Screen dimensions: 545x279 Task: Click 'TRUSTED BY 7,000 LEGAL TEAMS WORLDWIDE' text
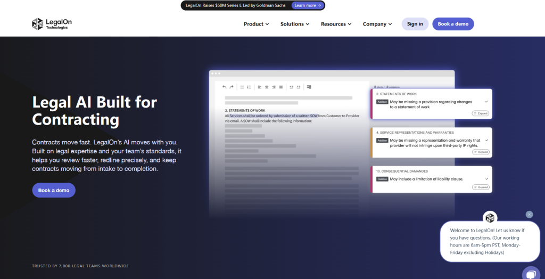pyautogui.click(x=80, y=266)
